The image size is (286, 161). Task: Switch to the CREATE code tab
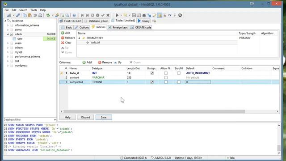(141, 27)
